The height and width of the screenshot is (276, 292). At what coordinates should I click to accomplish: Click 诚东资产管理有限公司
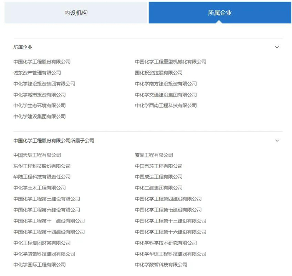click(x=37, y=73)
